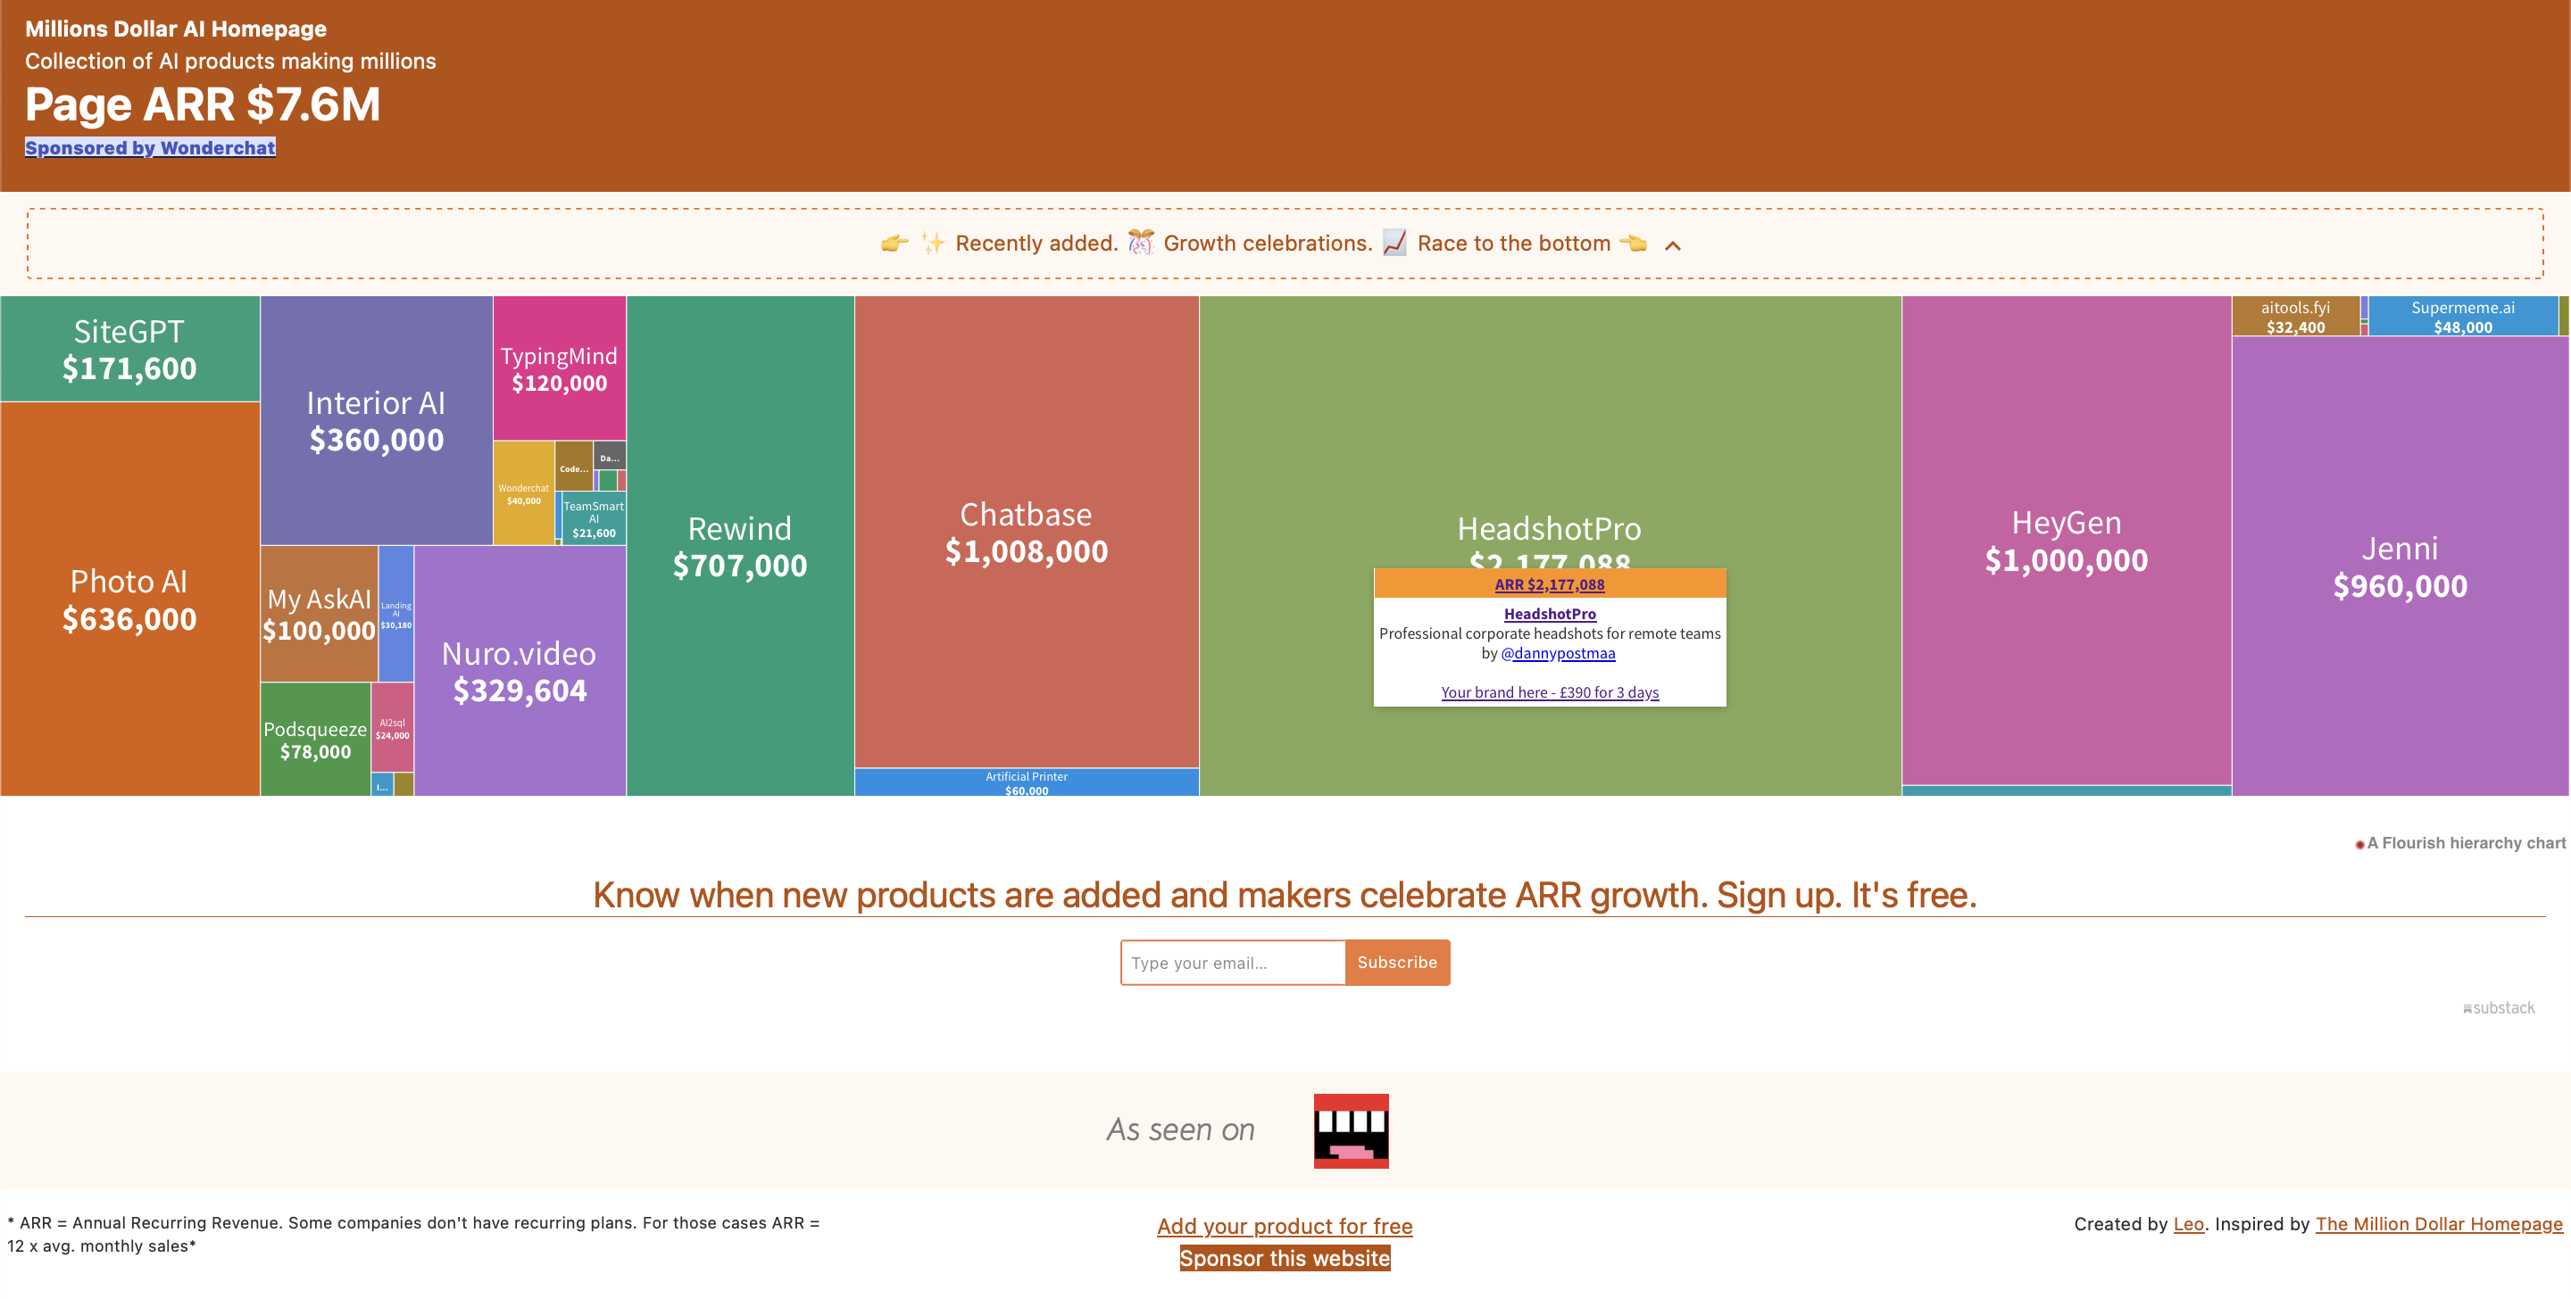The image size is (2571, 1299).
Task: Click Add your product for free
Action: click(x=1285, y=1226)
